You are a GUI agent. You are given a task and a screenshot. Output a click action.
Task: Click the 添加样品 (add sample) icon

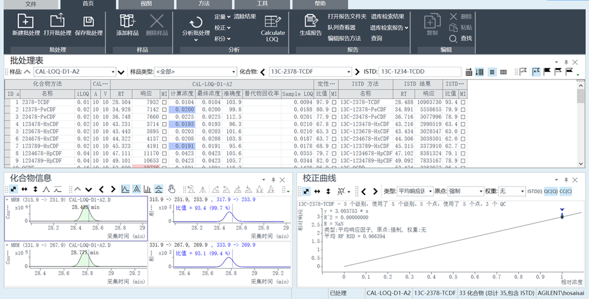[x=127, y=20]
